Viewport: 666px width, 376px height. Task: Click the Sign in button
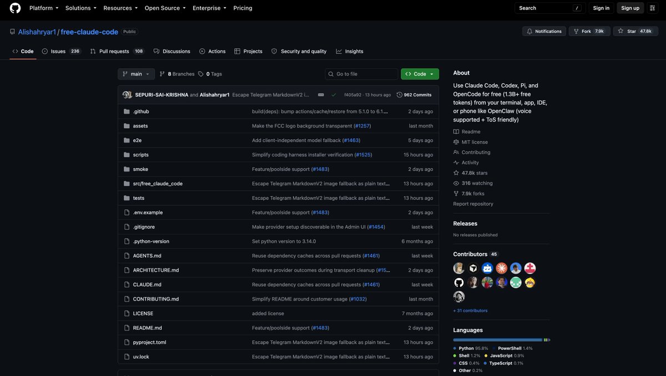point(601,8)
